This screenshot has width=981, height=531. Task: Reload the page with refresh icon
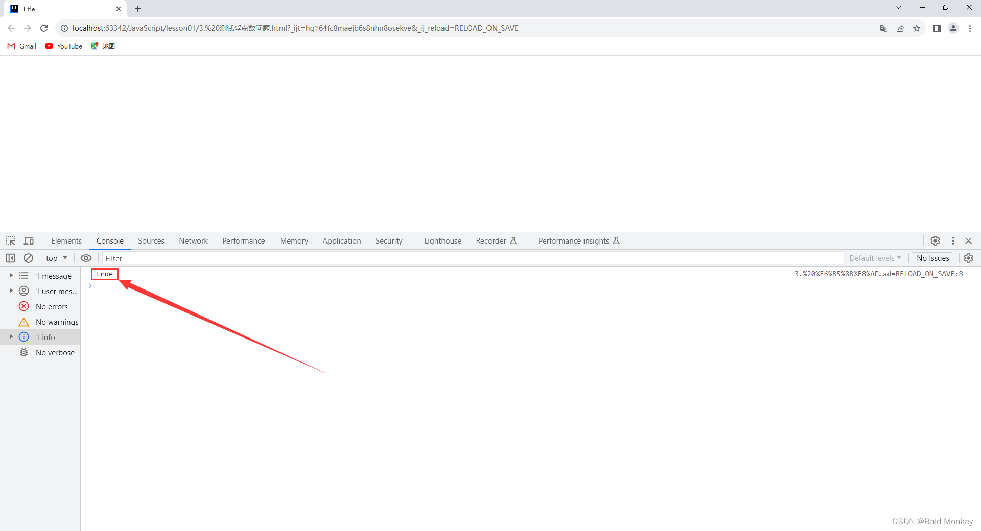pos(44,28)
